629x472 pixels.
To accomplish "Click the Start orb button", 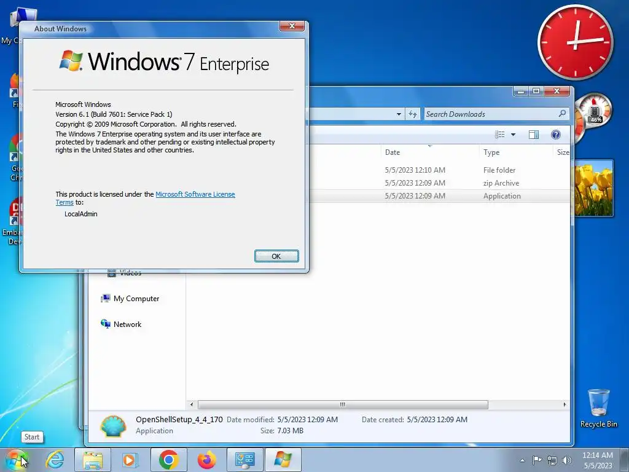I will (x=17, y=460).
